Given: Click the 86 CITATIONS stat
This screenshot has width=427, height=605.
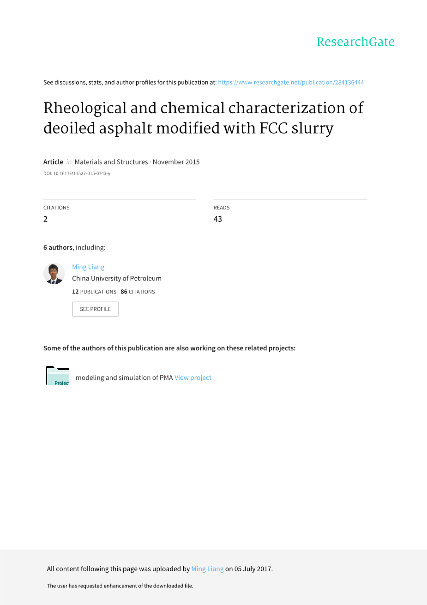Looking at the screenshot, I should tap(138, 292).
